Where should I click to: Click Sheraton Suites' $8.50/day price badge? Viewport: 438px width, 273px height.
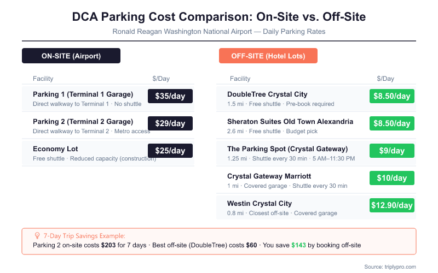(391, 123)
